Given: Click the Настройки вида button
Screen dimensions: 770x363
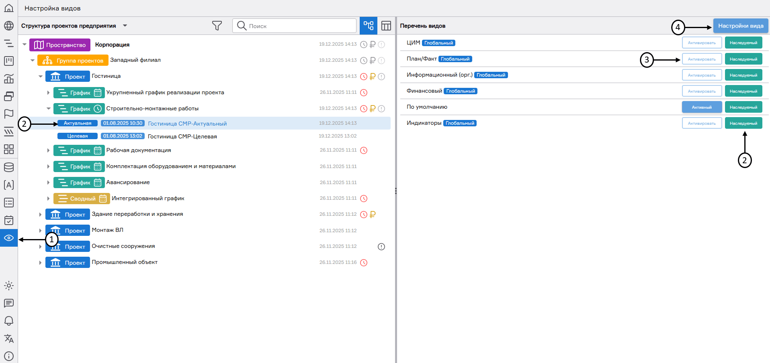Looking at the screenshot, I should click(x=740, y=26).
